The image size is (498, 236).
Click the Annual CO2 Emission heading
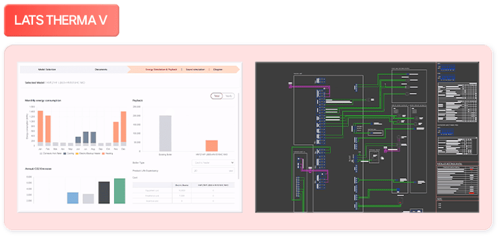[x=38, y=169]
